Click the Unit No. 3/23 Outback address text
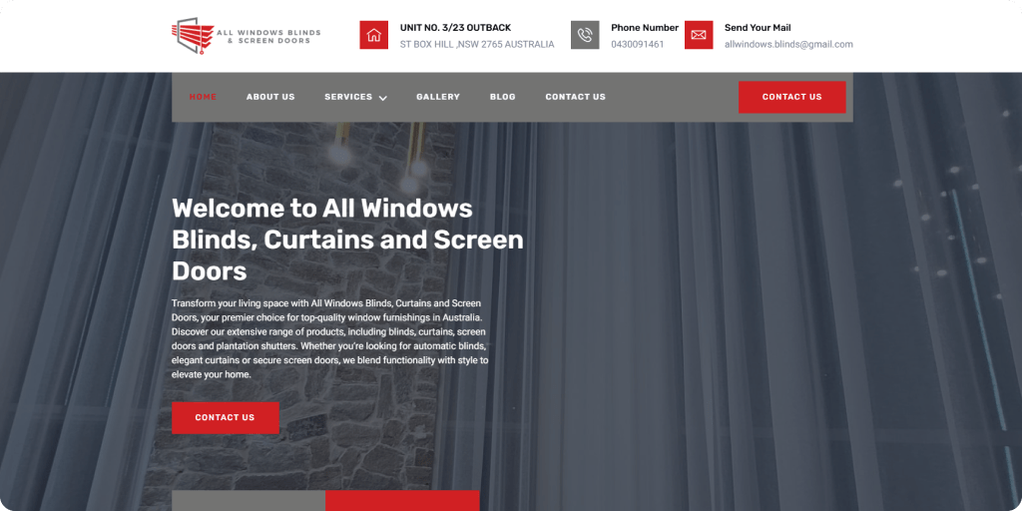 [x=455, y=28]
